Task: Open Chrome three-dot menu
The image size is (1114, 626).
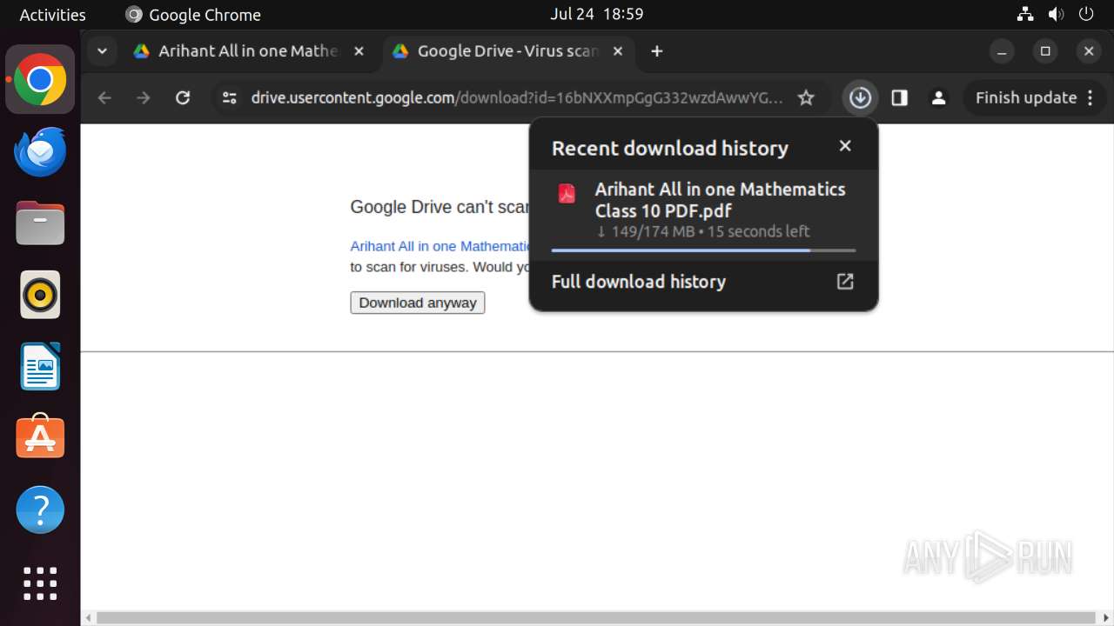Action: click(1091, 98)
